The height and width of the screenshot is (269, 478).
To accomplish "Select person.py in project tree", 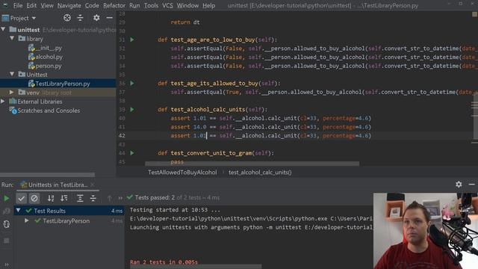I will click(45, 66).
